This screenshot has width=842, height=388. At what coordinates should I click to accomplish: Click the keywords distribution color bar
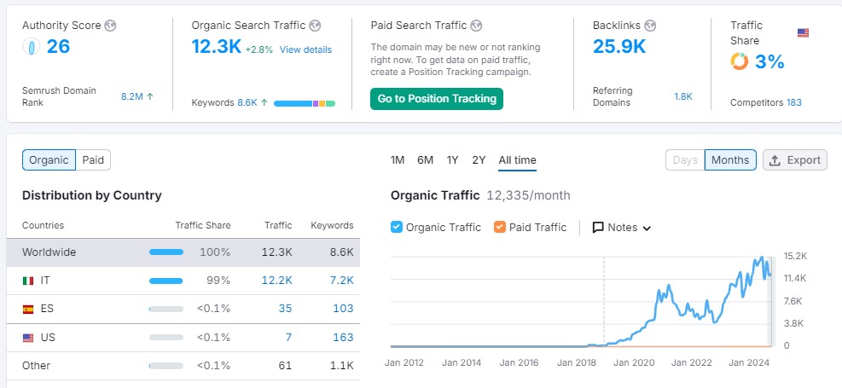pos(305,103)
